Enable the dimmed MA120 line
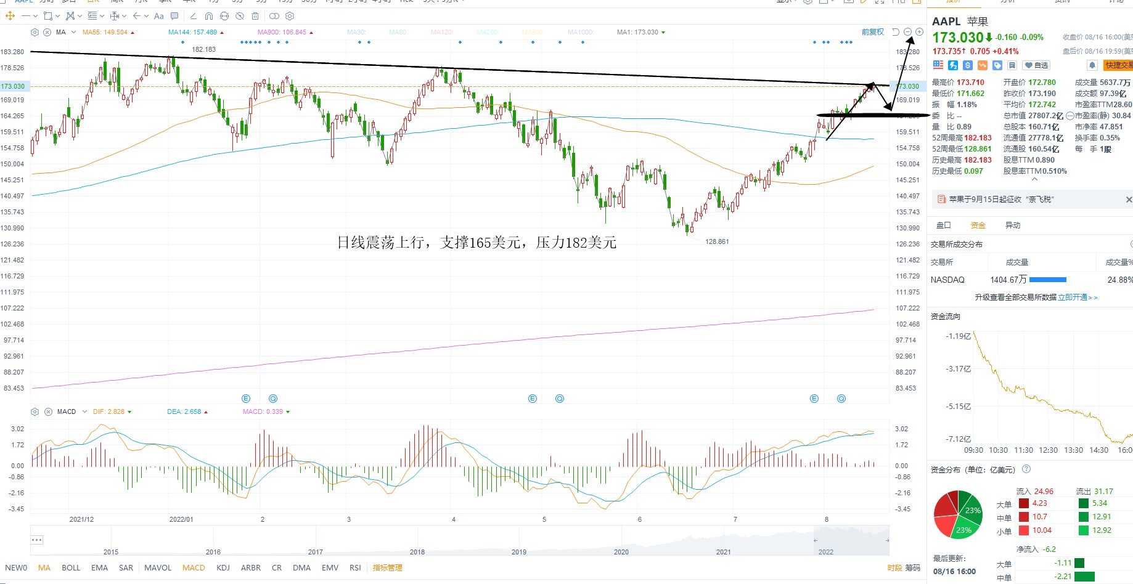Screen dimensions: 1133x584 coord(442,32)
